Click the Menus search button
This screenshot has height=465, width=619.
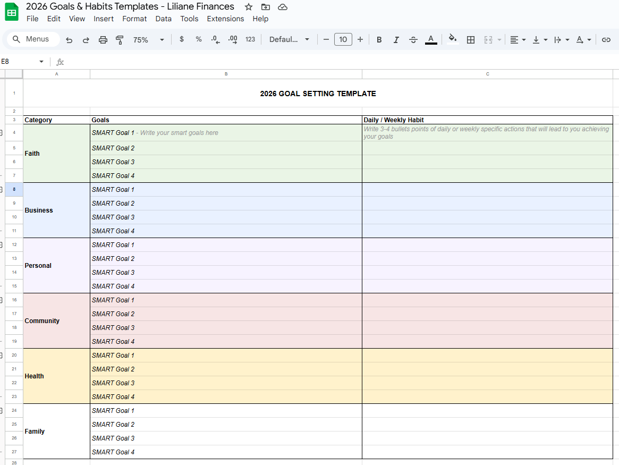click(x=33, y=39)
